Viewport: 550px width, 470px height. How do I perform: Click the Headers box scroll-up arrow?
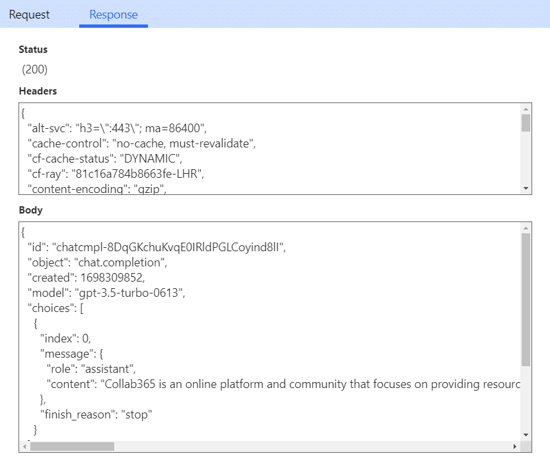click(x=526, y=109)
